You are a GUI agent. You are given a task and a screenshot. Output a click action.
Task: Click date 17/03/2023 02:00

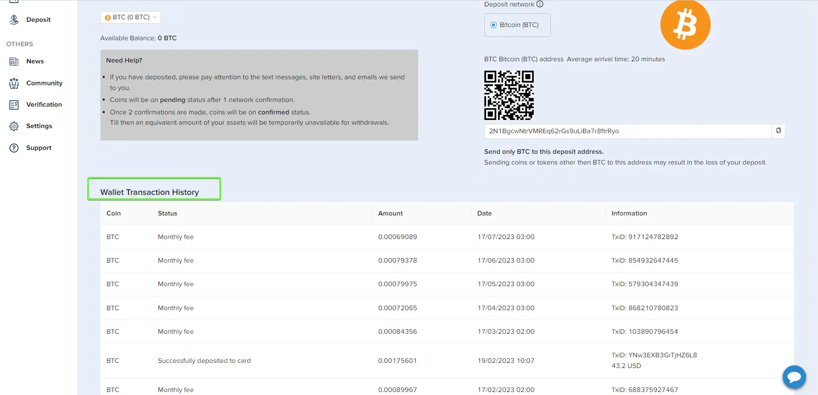pyautogui.click(x=506, y=332)
